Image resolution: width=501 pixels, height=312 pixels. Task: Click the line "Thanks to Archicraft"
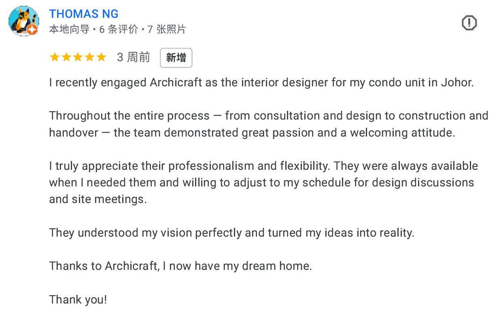pos(180,266)
